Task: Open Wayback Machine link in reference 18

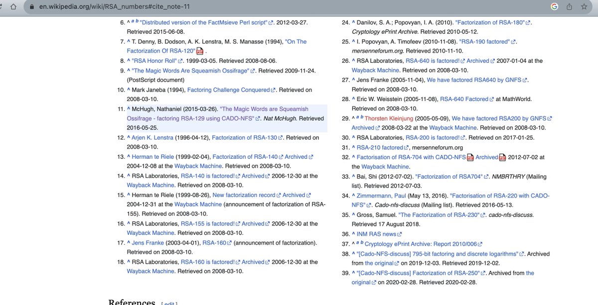Action: pyautogui.click(x=150, y=272)
